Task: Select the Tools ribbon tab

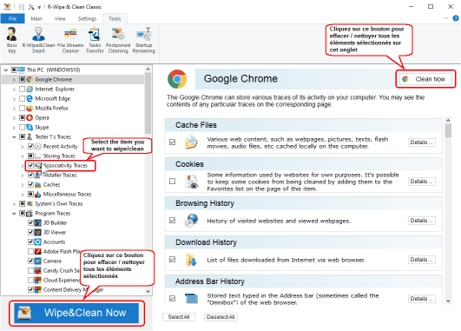Action: (115, 18)
